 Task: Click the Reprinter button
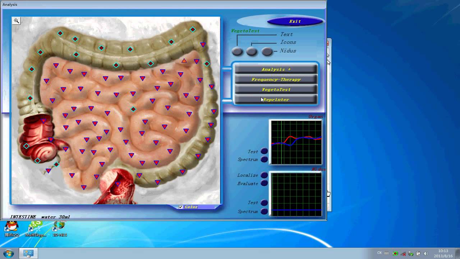276,100
